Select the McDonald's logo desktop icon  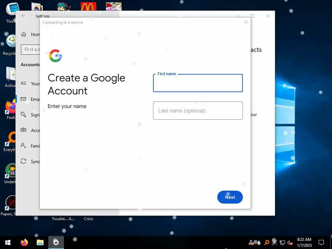pyautogui.click(x=89, y=6)
